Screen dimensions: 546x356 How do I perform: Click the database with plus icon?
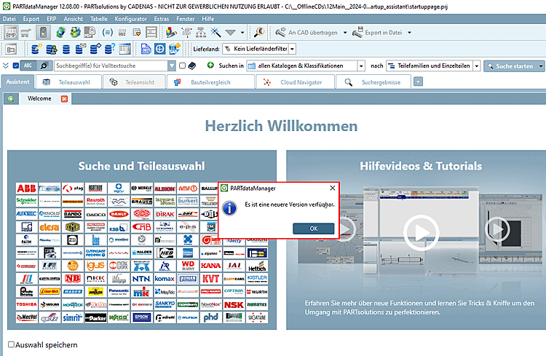[x=95, y=49]
